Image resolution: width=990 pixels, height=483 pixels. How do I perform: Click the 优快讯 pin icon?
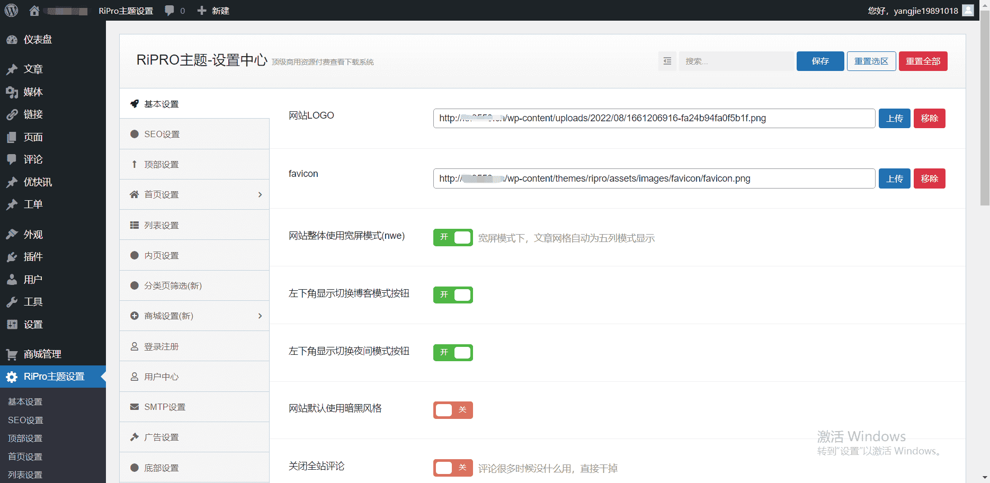(12, 182)
